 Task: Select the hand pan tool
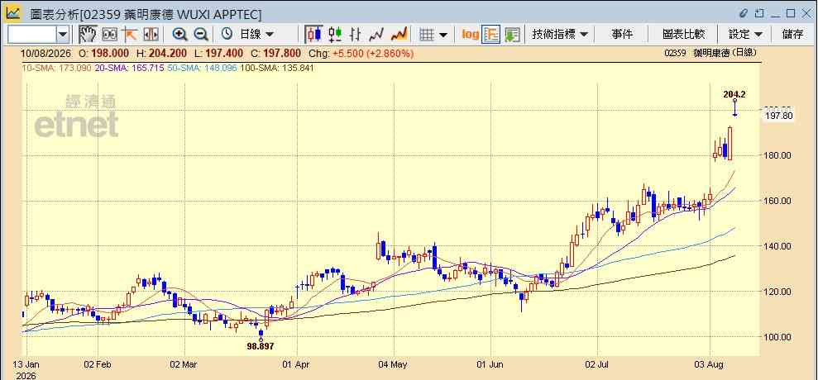coord(88,35)
